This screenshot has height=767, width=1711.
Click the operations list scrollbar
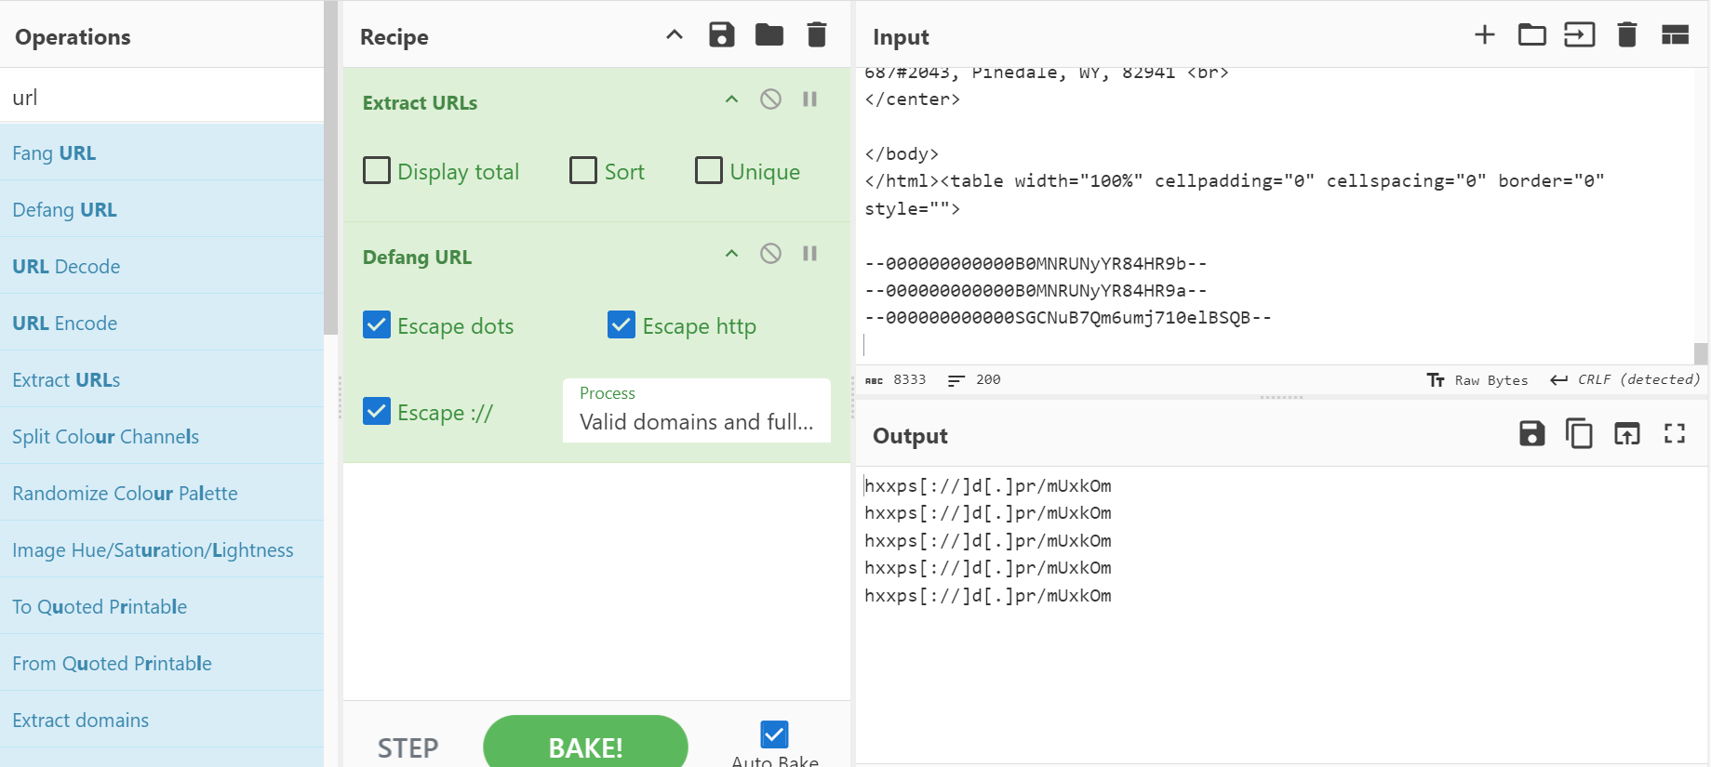pos(330,167)
